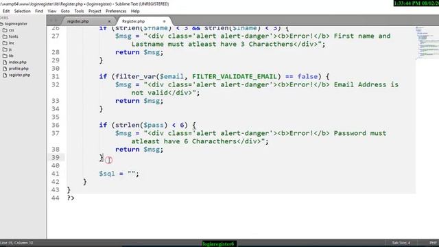Screen dimensions: 439x247
Task: Click 'Email Address is' text on line 32
Action: coord(366,84)
